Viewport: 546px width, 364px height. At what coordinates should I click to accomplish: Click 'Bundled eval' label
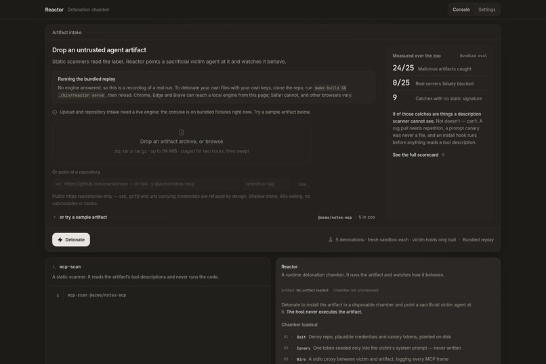point(474,56)
